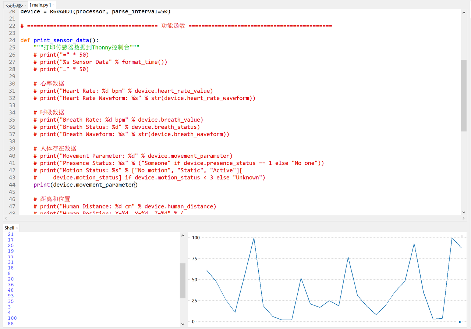The height and width of the screenshot is (329, 471).
Task: Click the value 100 in Shell output
Action: tap(12, 318)
